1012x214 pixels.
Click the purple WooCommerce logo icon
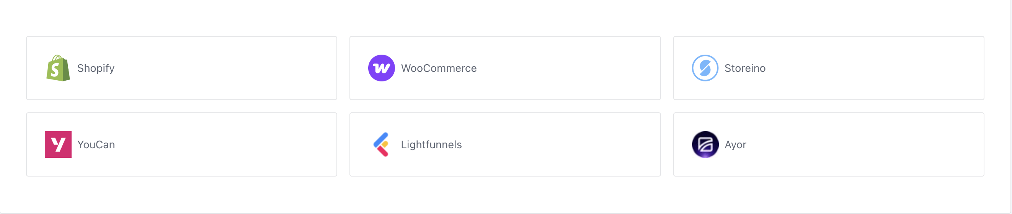coord(381,68)
